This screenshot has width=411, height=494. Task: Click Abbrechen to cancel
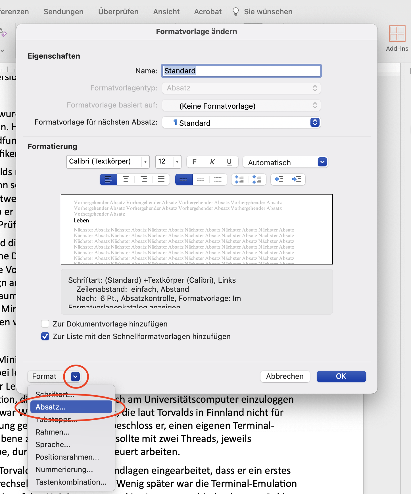[x=285, y=376]
